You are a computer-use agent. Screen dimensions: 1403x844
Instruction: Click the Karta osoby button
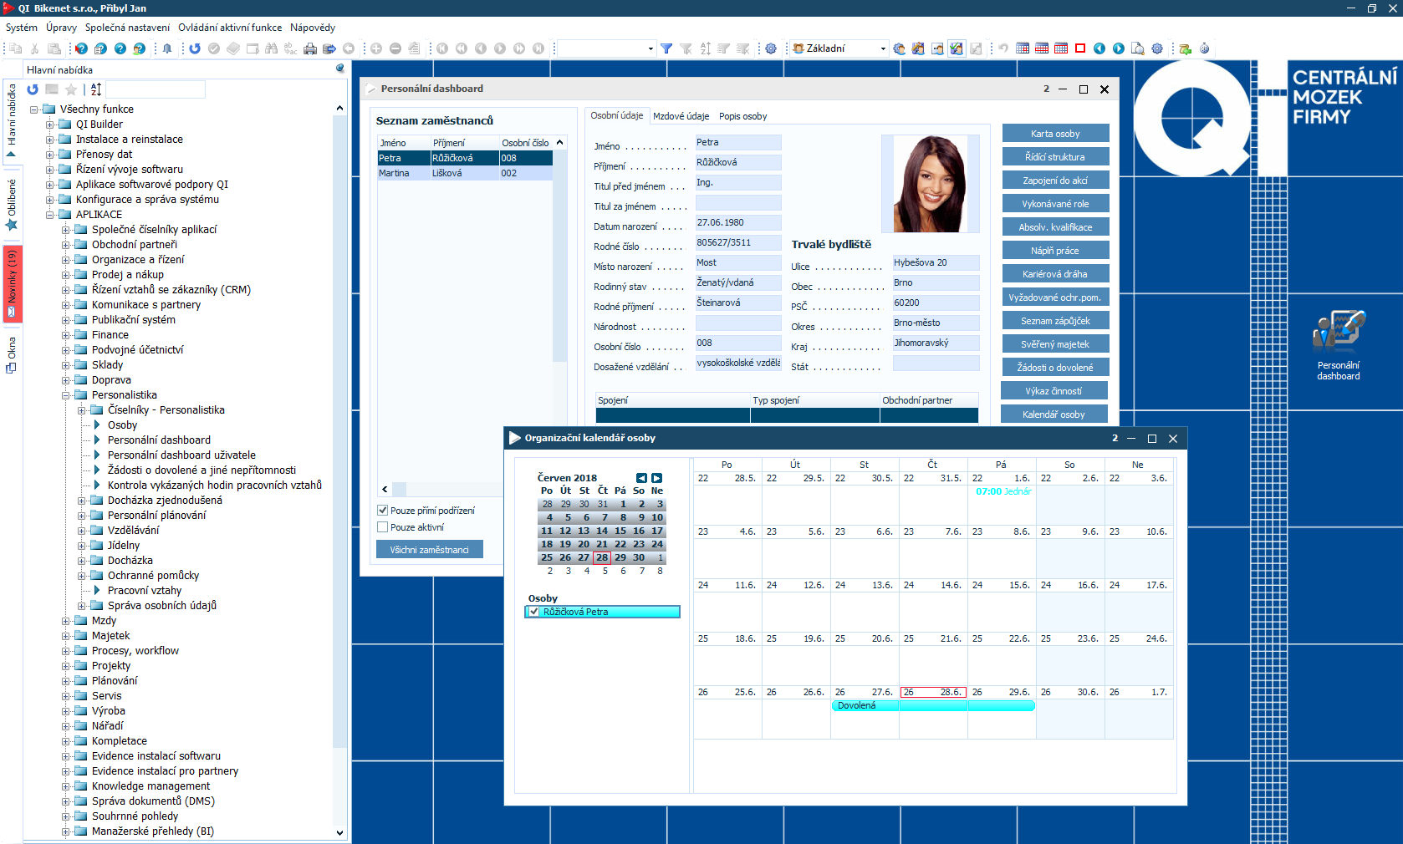1054,134
